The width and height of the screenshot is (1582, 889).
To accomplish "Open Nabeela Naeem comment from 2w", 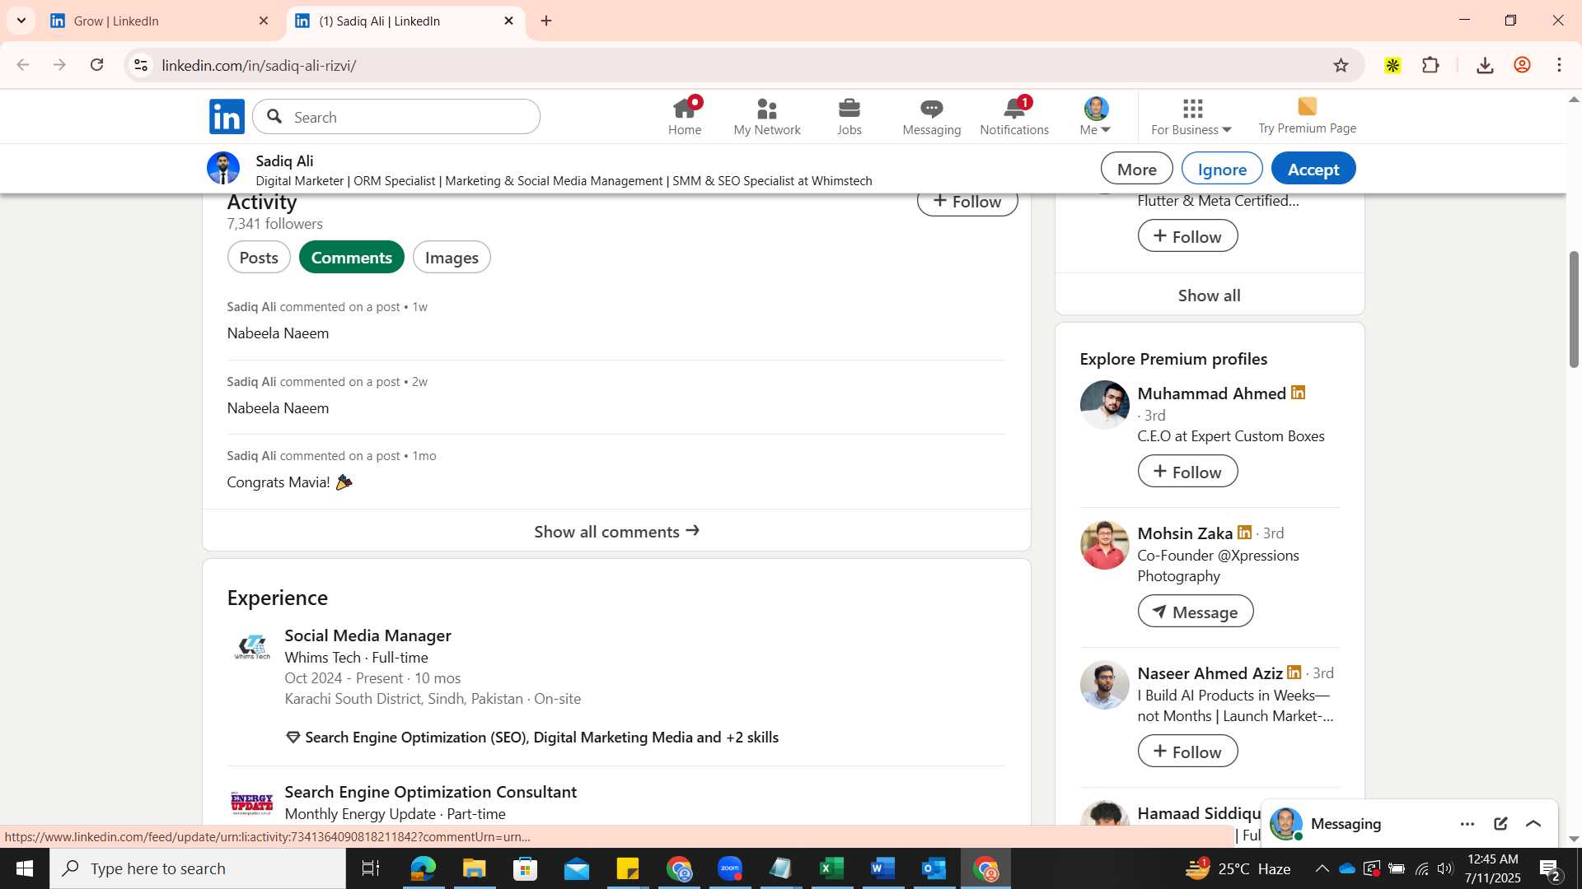I will (x=278, y=408).
